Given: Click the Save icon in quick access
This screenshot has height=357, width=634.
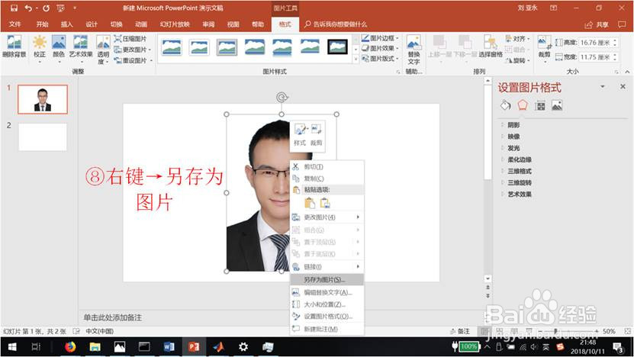Looking at the screenshot, I should pyautogui.click(x=14, y=8).
